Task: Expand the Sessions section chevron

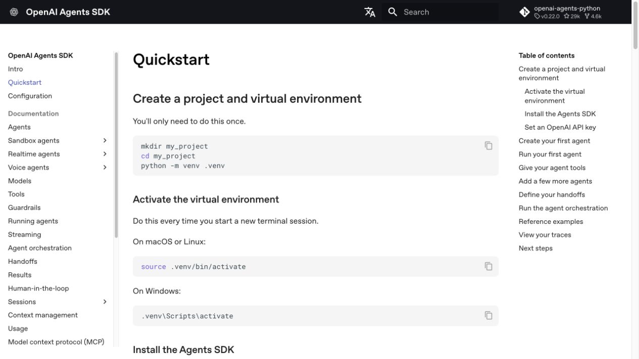Action: tap(105, 302)
